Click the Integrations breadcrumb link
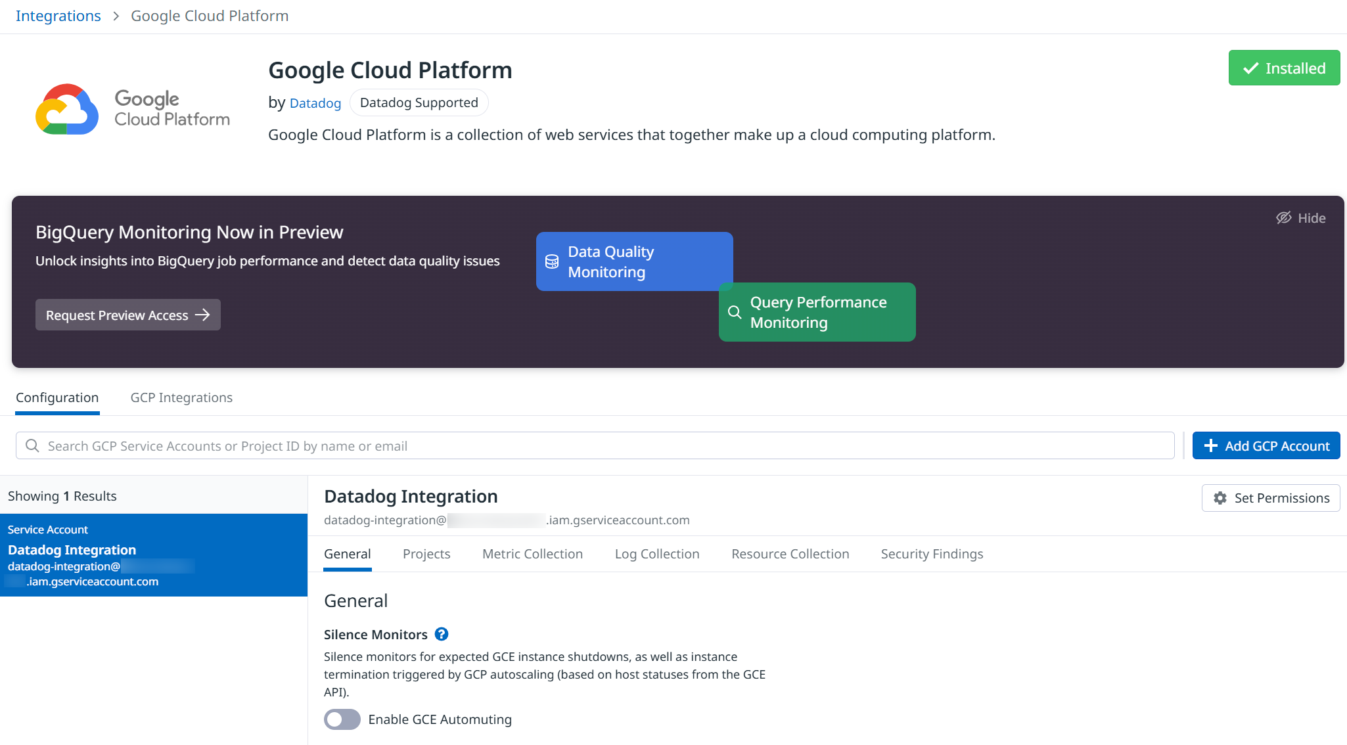Image resolution: width=1347 pixels, height=745 pixels. point(58,16)
